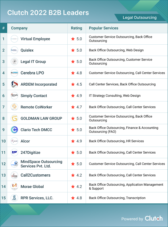The height and width of the screenshot is (227, 168).
Task: Open the ARDEM Incorporated name
Action: point(39,84)
